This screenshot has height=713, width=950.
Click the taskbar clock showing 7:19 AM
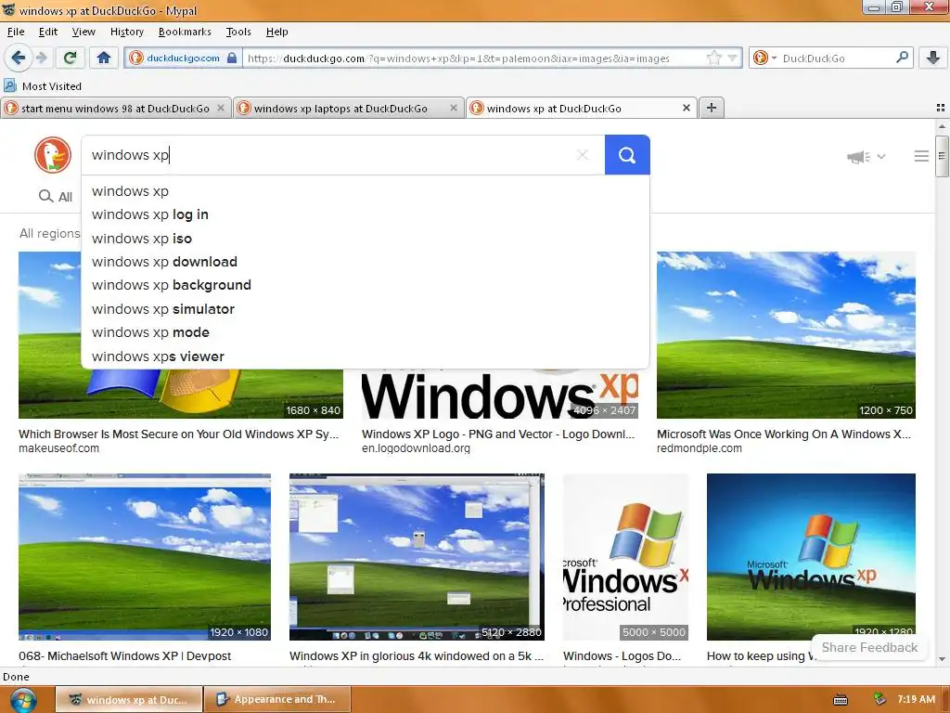click(x=916, y=699)
